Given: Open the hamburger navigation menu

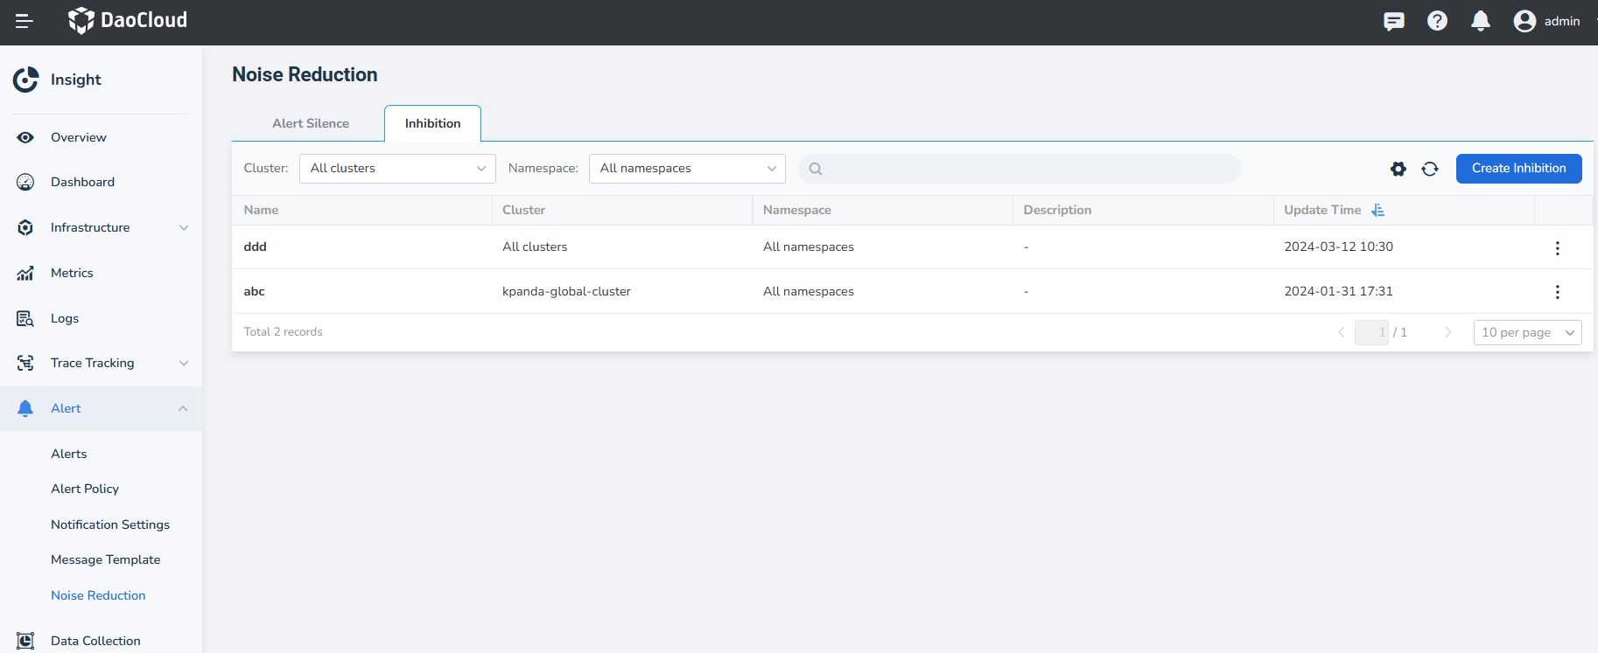Looking at the screenshot, I should click(25, 21).
